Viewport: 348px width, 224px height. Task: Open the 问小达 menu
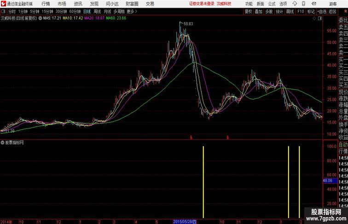(112, 4)
